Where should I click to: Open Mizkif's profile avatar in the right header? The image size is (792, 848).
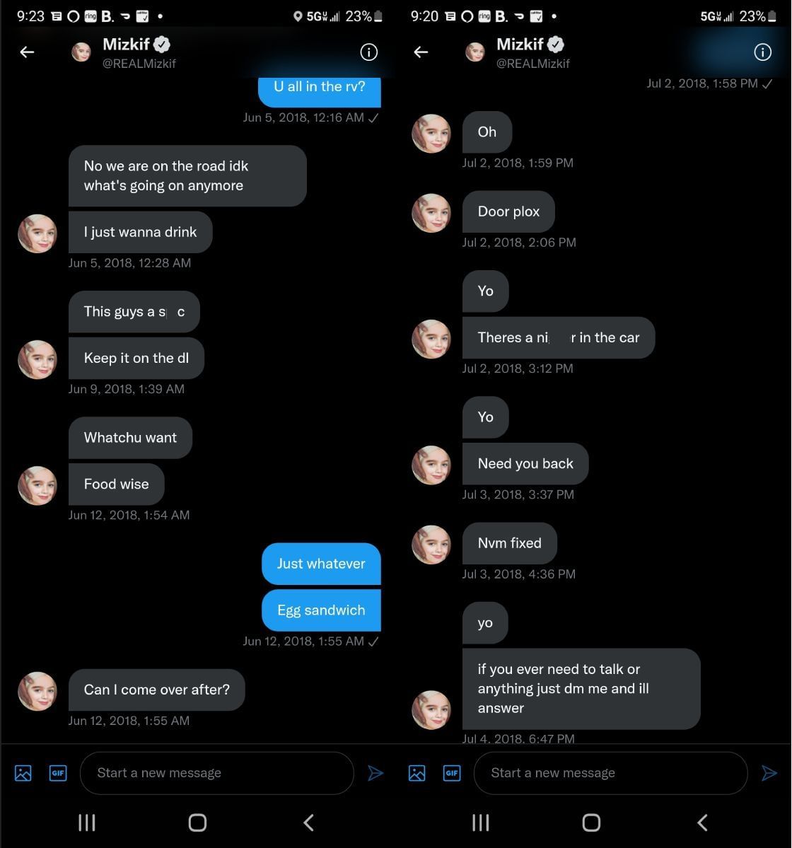point(474,52)
